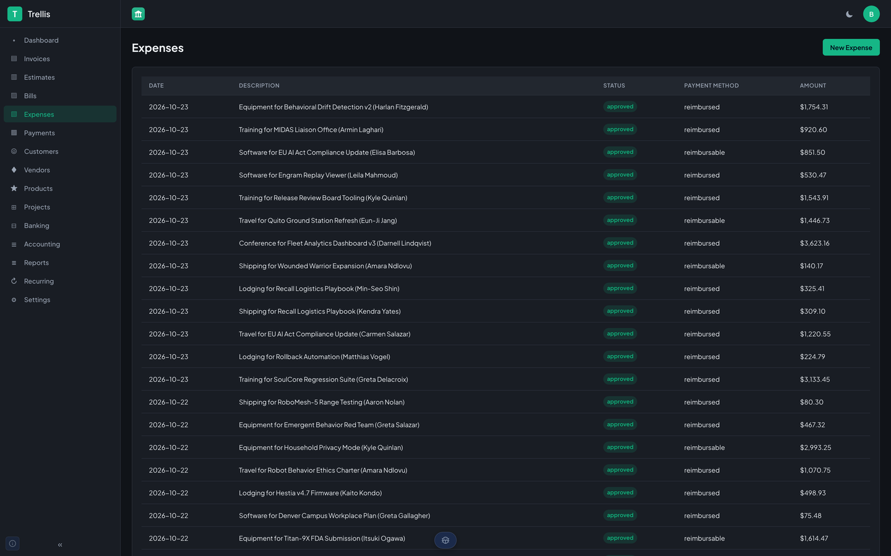Create a New Expense

[851, 48]
